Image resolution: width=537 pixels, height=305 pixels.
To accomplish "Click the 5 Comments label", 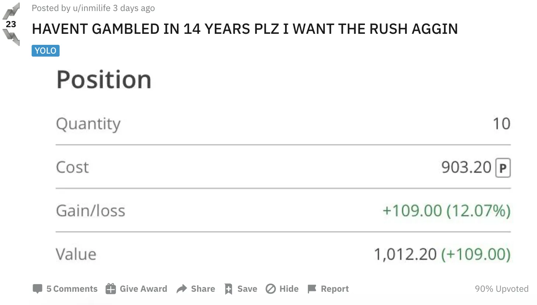I will [72, 289].
